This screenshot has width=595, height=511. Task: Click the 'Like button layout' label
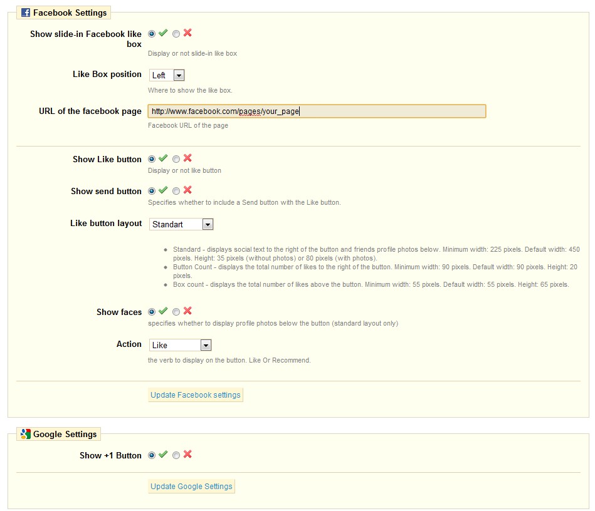coord(106,224)
